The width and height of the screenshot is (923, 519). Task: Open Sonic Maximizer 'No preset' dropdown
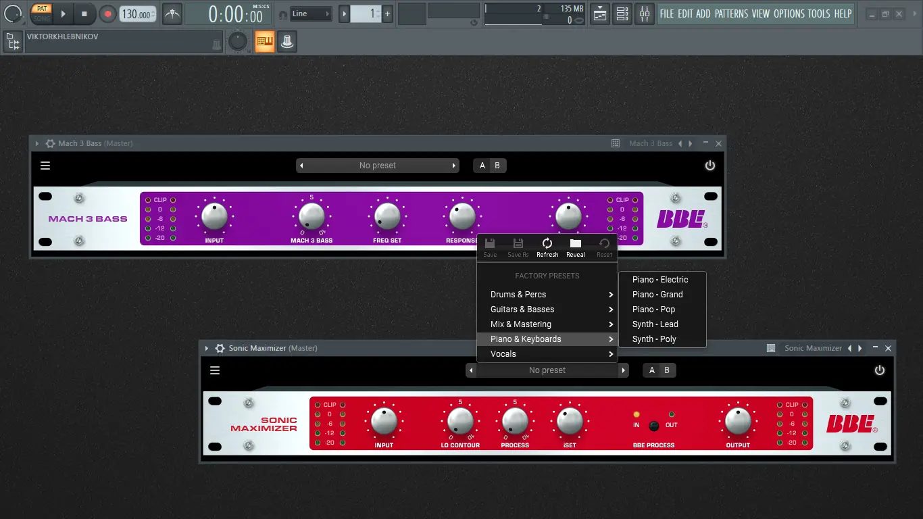click(x=547, y=370)
